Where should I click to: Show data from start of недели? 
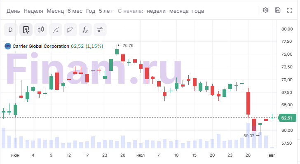[x=156, y=11]
